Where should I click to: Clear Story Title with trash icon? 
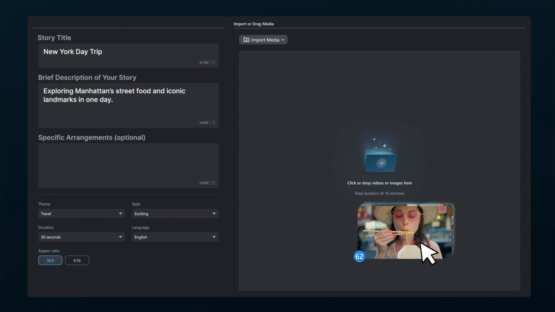coord(213,62)
